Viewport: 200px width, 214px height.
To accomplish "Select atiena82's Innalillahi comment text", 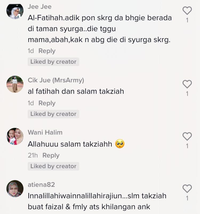I will pos(97,201).
